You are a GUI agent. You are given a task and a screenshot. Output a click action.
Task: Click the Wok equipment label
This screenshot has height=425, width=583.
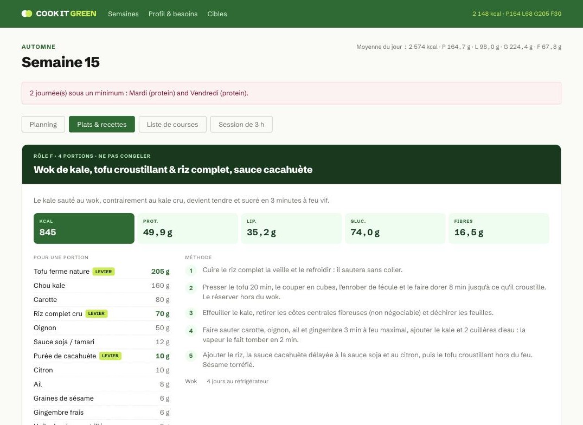click(x=191, y=381)
